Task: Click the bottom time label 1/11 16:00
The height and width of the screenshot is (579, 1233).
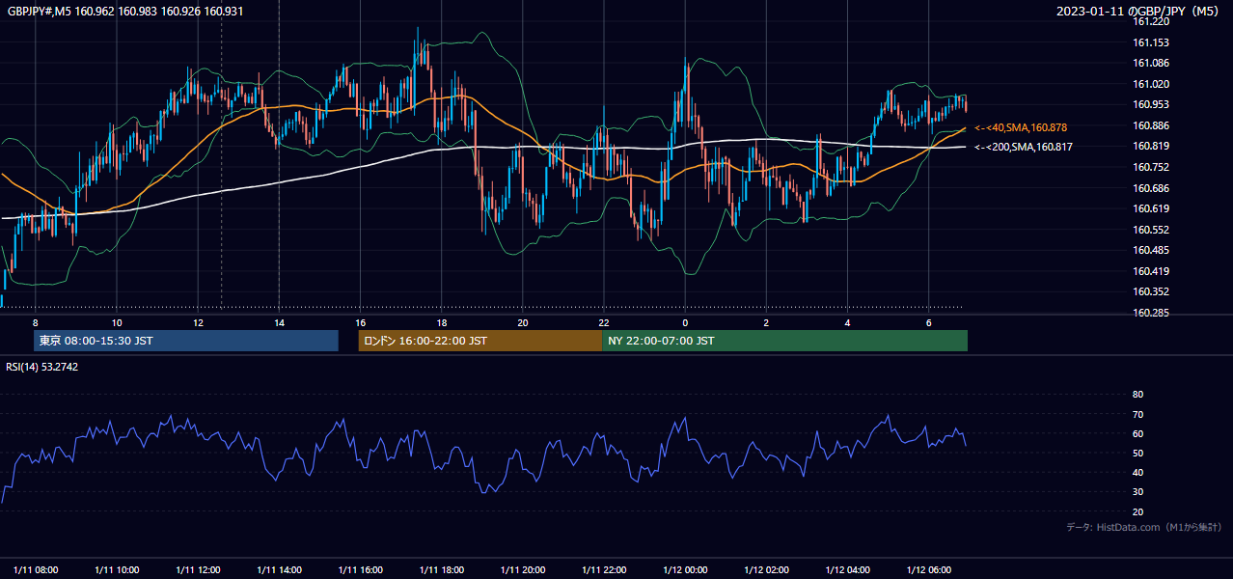Action: [360, 569]
